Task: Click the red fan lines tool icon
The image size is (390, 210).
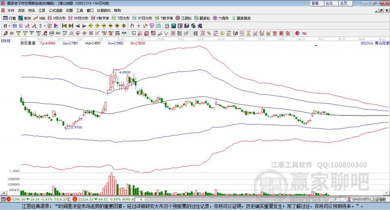Action: pos(140,33)
